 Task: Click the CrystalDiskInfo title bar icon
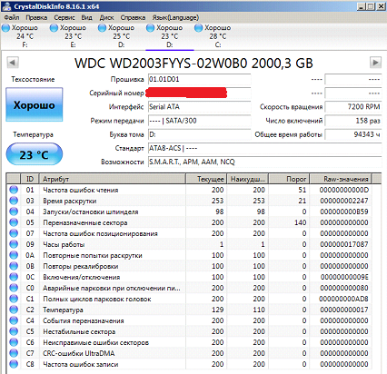pyautogui.click(x=6, y=6)
